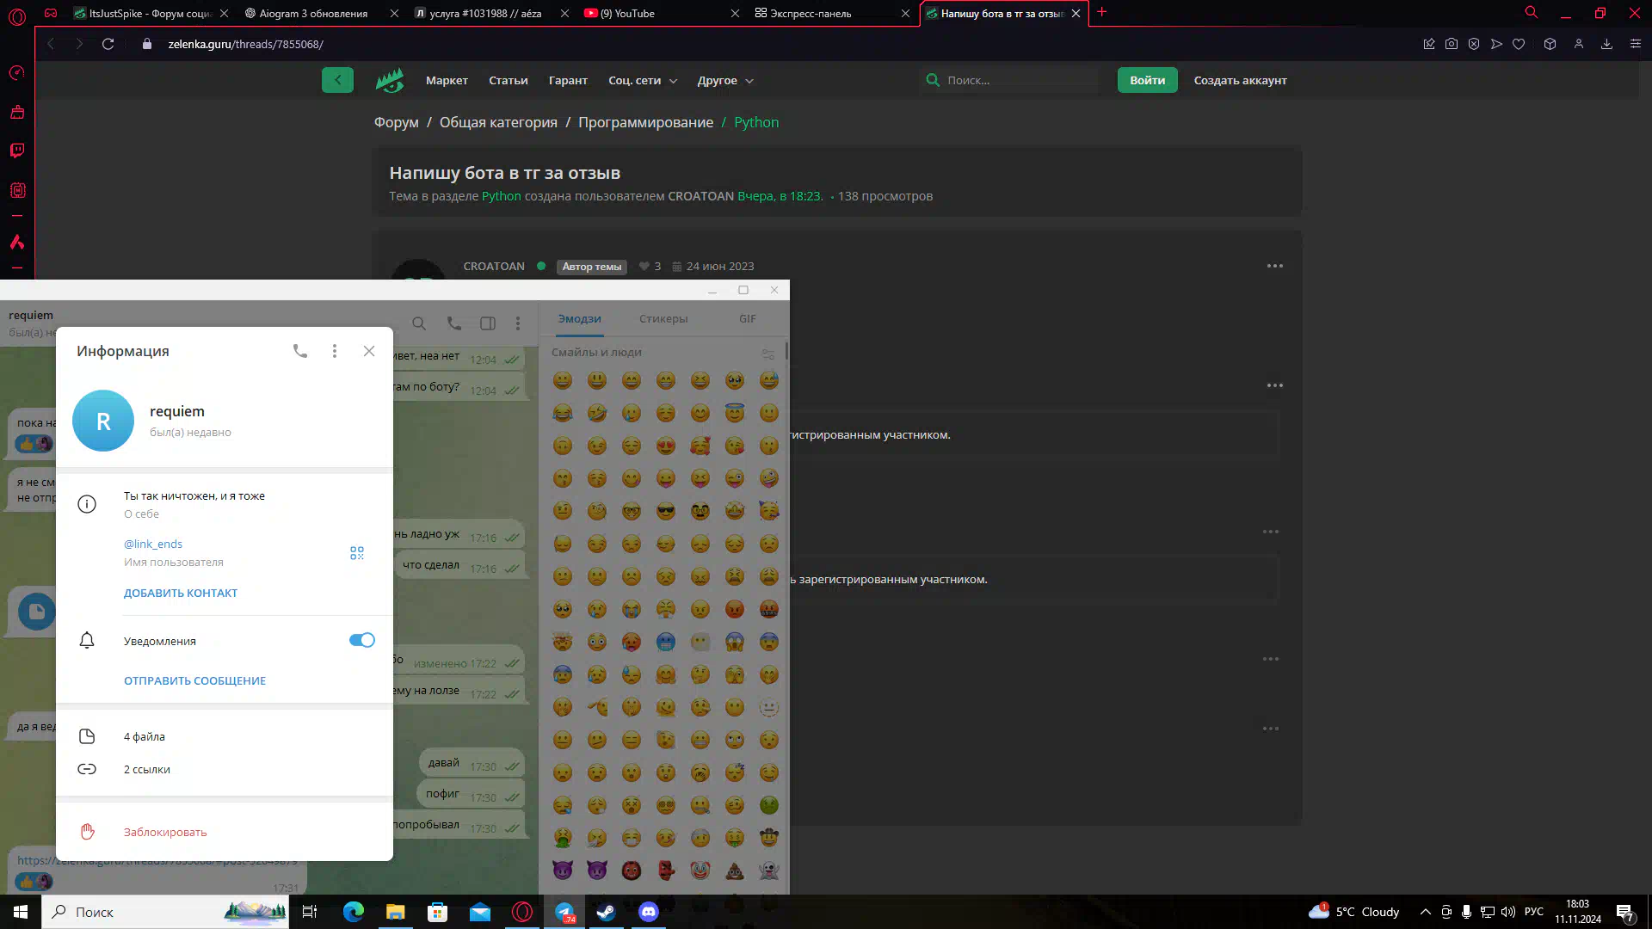1652x929 pixels.
Task: Click ДОБАВИТЬ КОНТАКТ link
Action: click(x=181, y=593)
